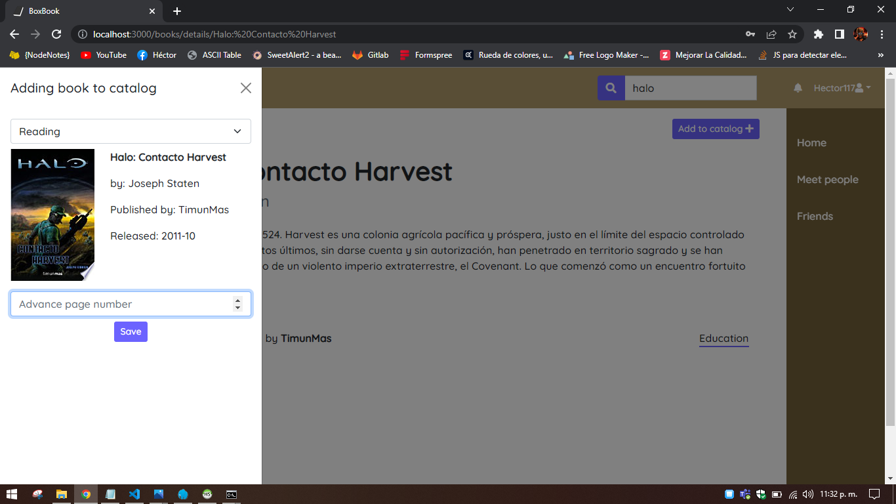Reload the current page
This screenshot has height=504, width=896.
tap(56, 34)
